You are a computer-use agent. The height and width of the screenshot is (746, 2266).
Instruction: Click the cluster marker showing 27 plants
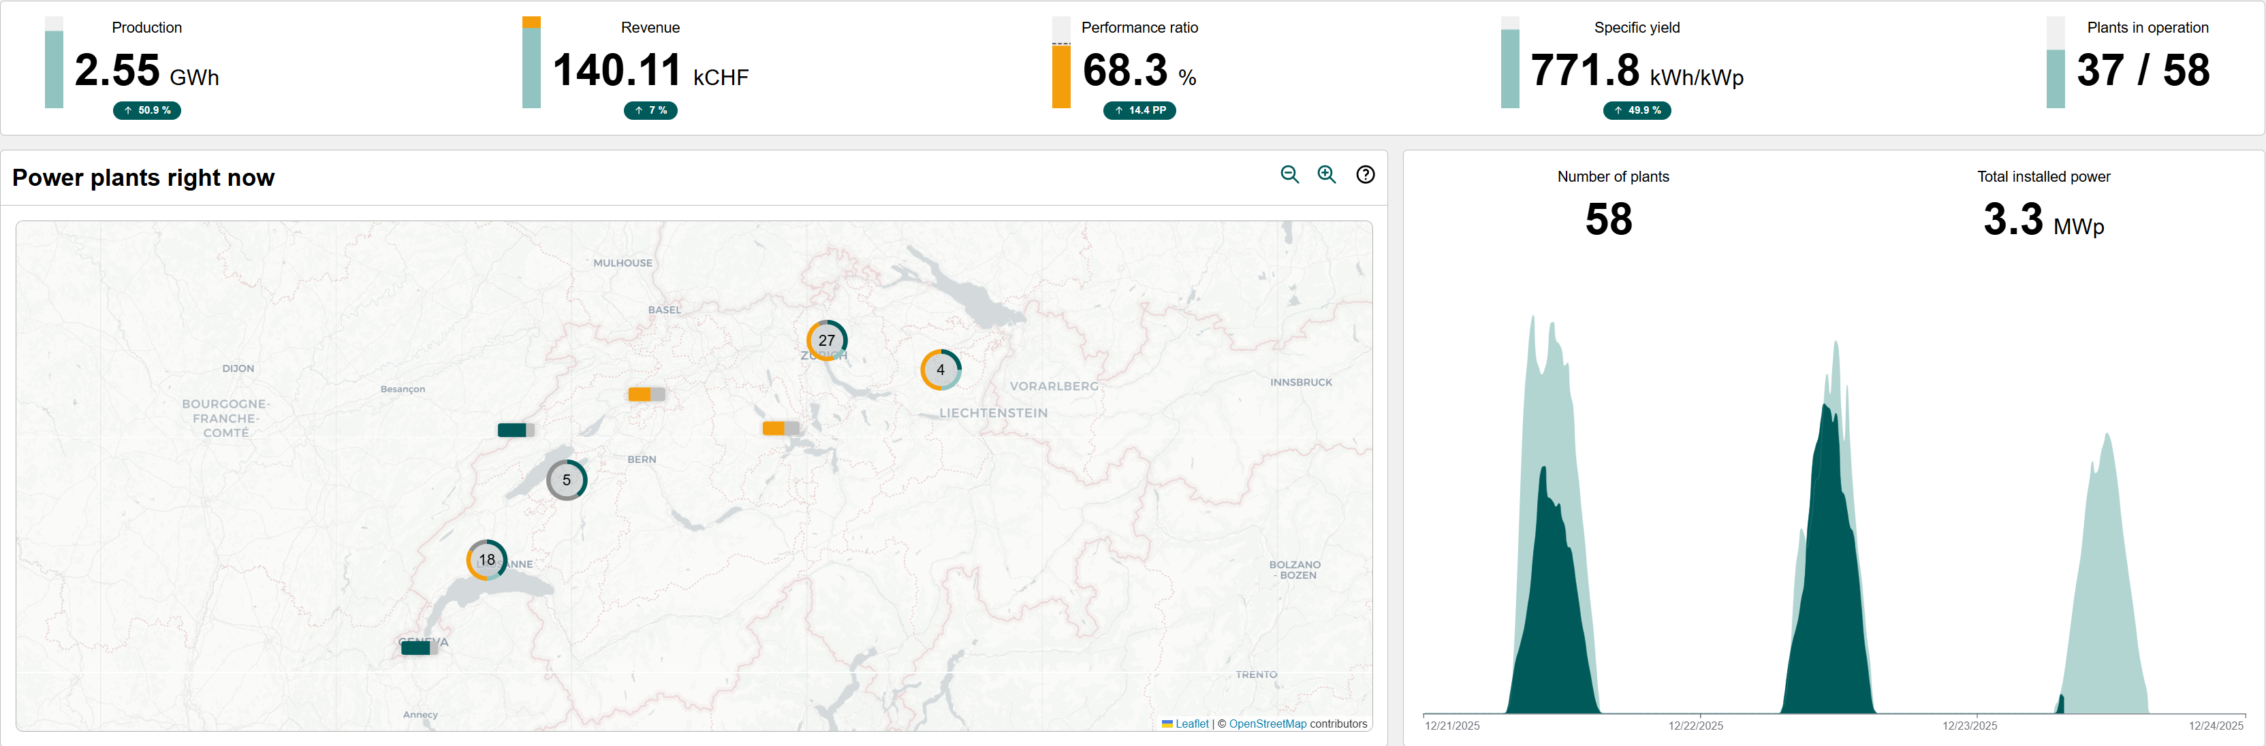(827, 341)
